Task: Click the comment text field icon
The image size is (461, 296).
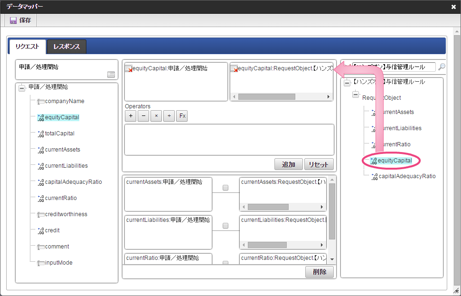Action: (x=40, y=247)
